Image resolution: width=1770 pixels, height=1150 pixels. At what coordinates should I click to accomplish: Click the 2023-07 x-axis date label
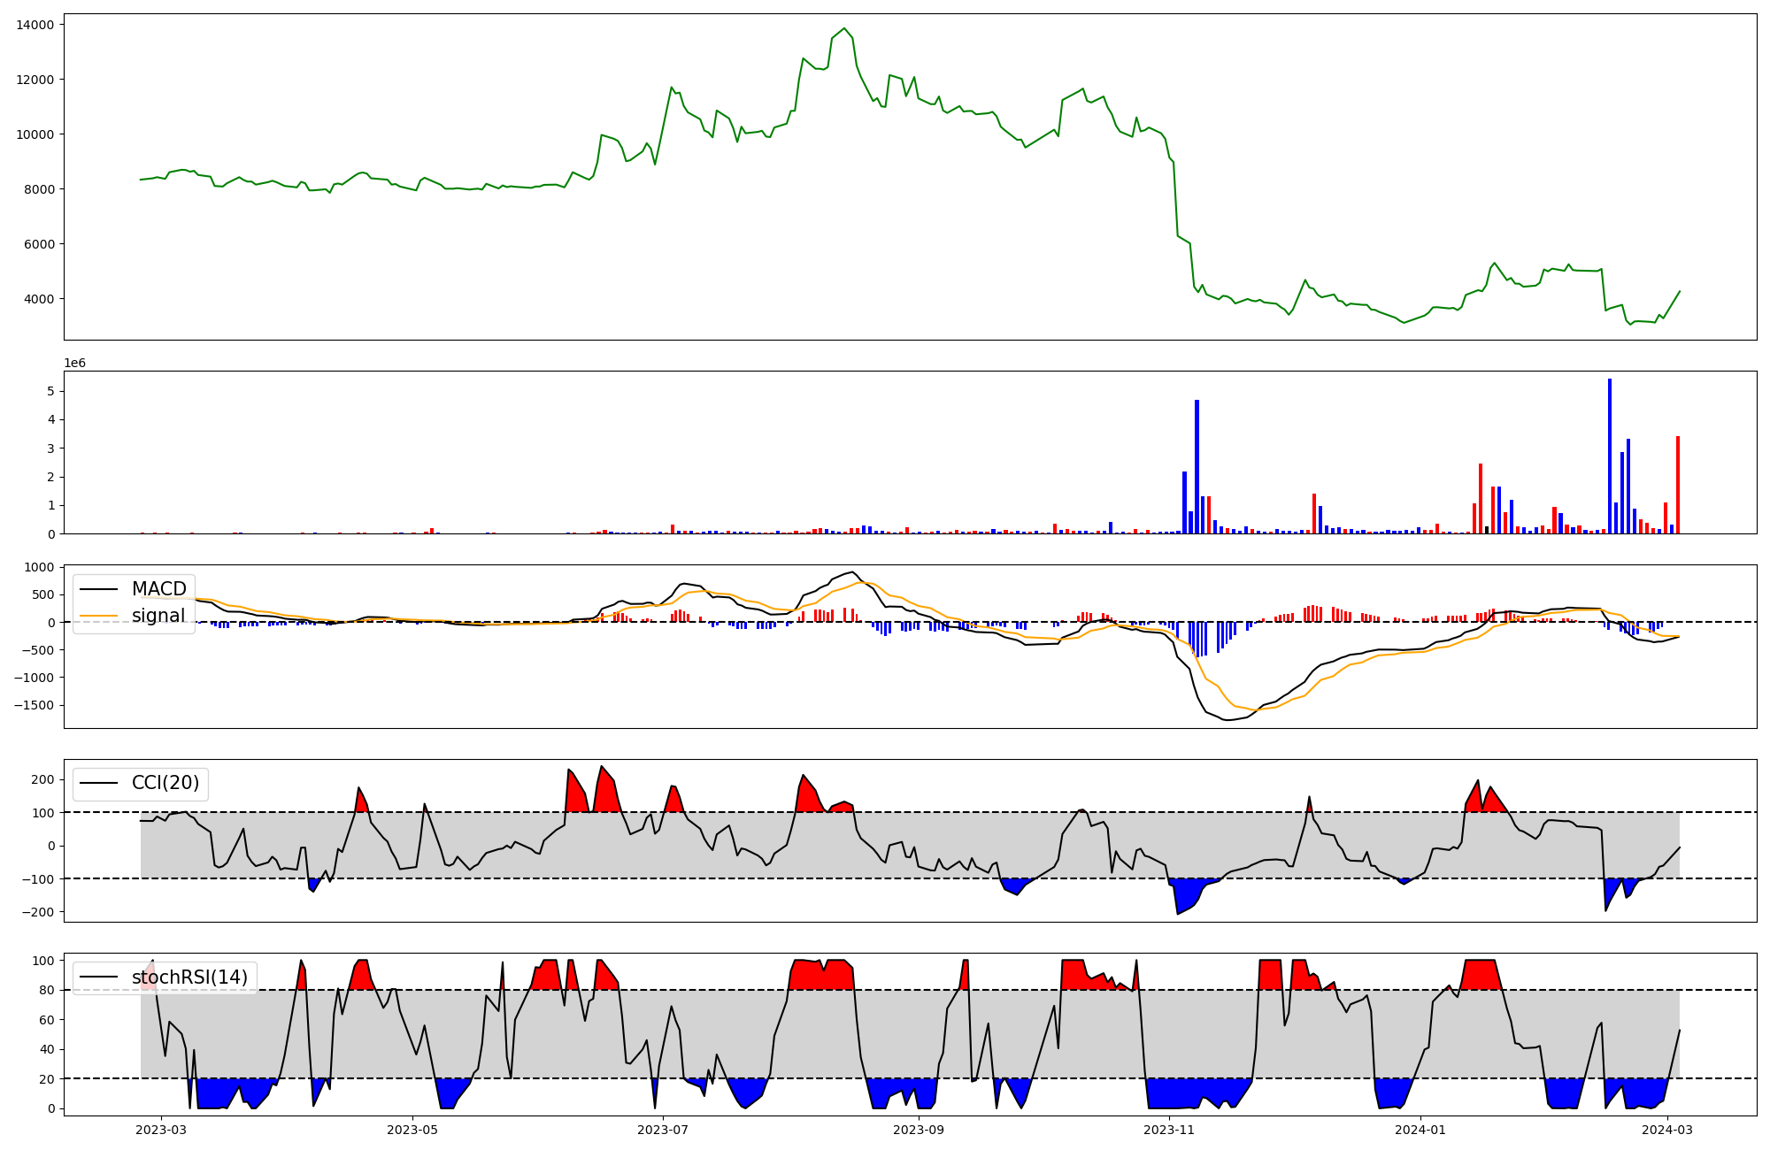click(x=663, y=1130)
